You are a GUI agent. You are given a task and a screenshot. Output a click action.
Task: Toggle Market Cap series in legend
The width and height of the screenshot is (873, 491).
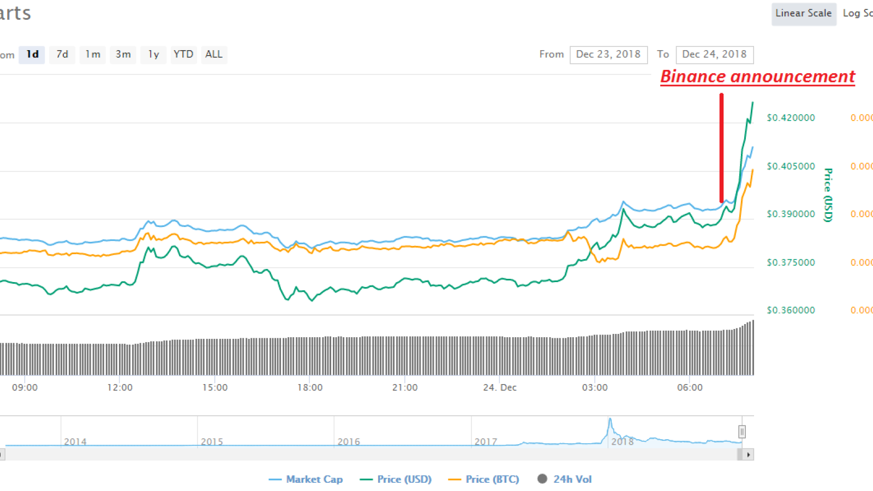(306, 480)
